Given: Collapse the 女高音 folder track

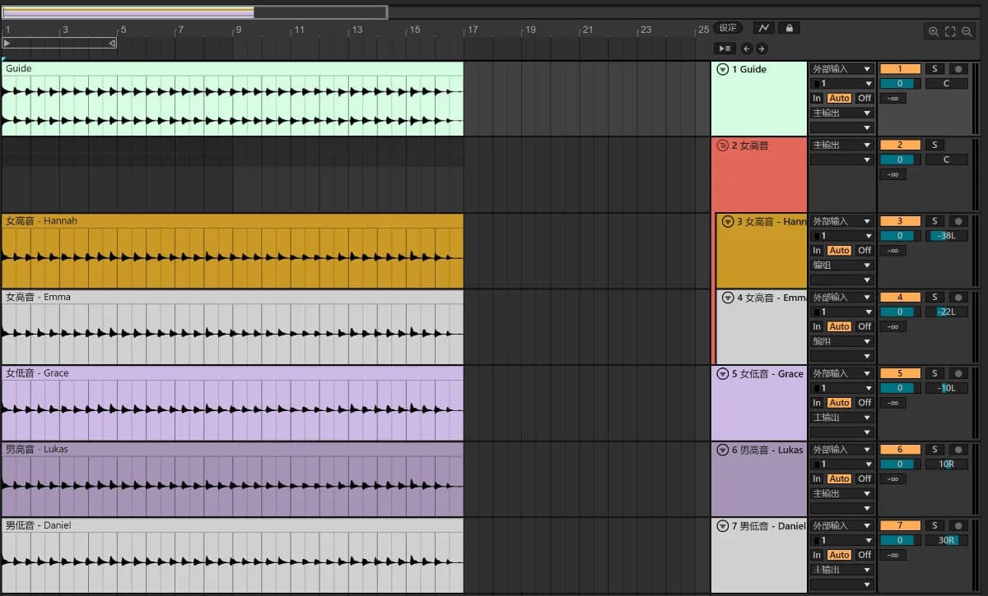Looking at the screenshot, I should point(723,146).
